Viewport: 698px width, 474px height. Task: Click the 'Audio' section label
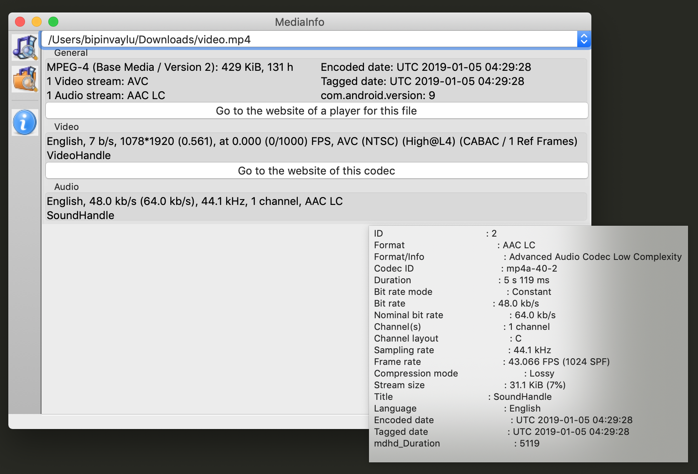pyautogui.click(x=66, y=187)
